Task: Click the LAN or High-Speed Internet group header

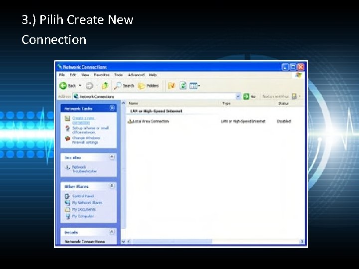Action: (x=156, y=111)
